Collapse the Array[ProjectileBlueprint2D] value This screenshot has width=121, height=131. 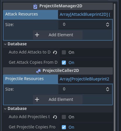[x=85, y=79]
